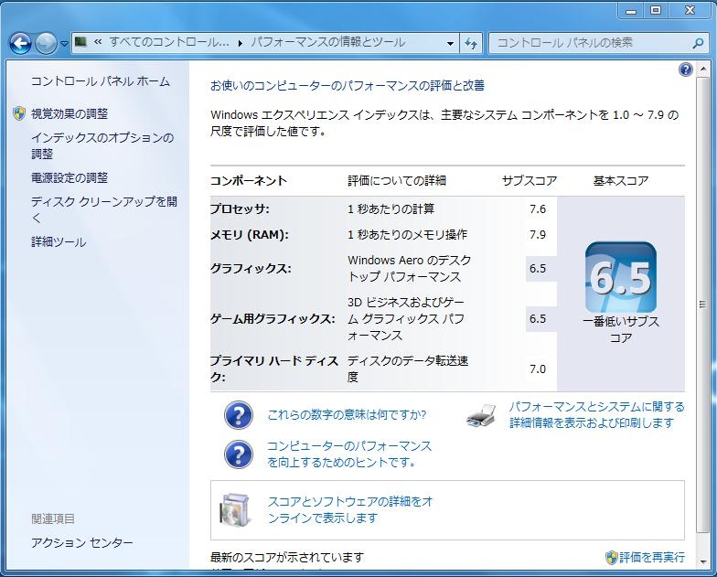
Task: Click question icon beside パフォーマンス向上のヒント
Action: pos(238,454)
